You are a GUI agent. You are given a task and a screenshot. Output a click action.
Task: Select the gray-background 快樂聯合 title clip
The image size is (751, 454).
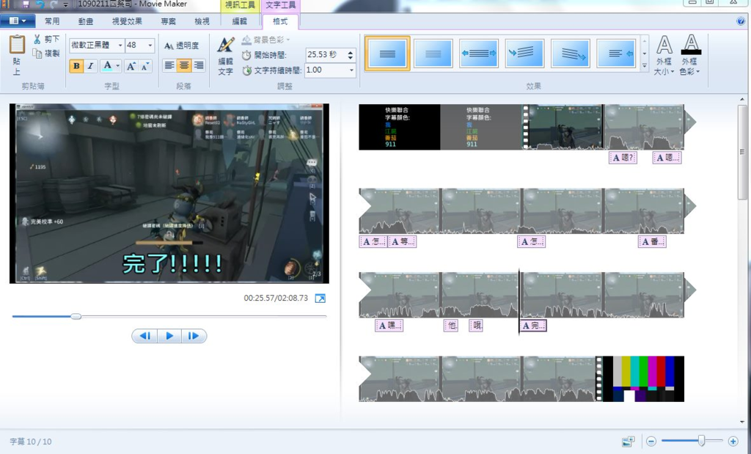coord(481,127)
